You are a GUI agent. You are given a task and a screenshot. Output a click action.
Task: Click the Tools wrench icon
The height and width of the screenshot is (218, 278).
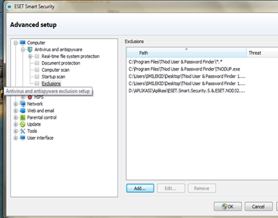pos(22,131)
